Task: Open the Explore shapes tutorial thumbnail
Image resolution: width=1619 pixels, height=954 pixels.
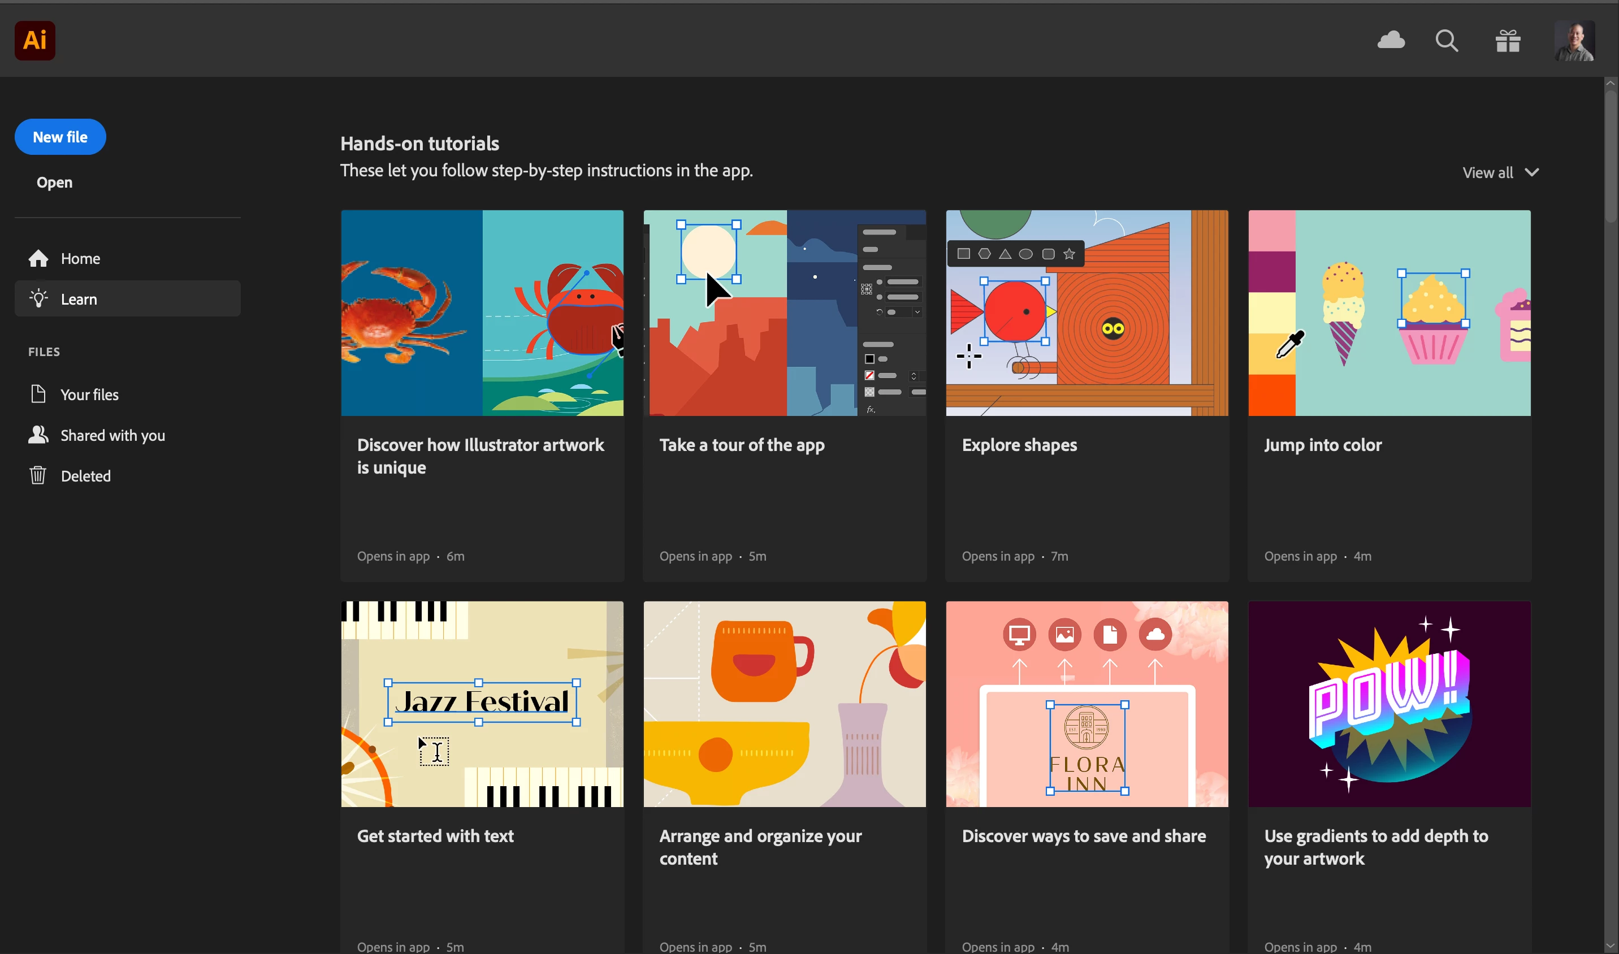Action: [1086, 313]
